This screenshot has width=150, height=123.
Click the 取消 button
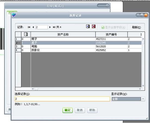click(80, 110)
